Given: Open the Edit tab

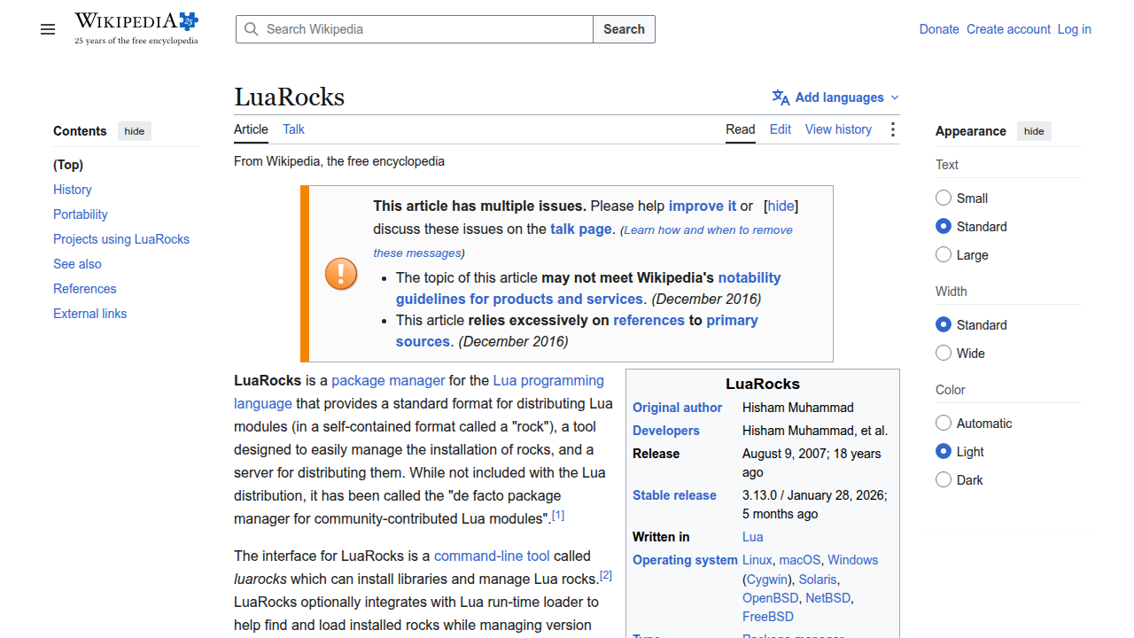Looking at the screenshot, I should [781, 129].
